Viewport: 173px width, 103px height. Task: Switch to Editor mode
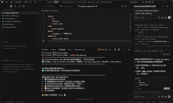pos(56,2)
